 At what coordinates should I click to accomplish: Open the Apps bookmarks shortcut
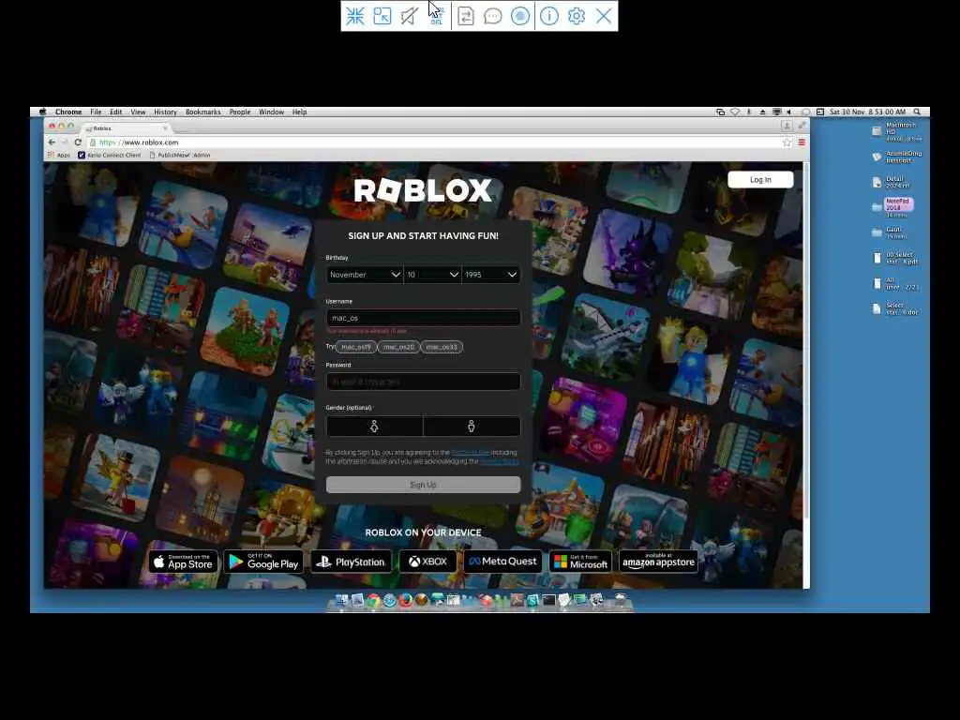point(59,156)
